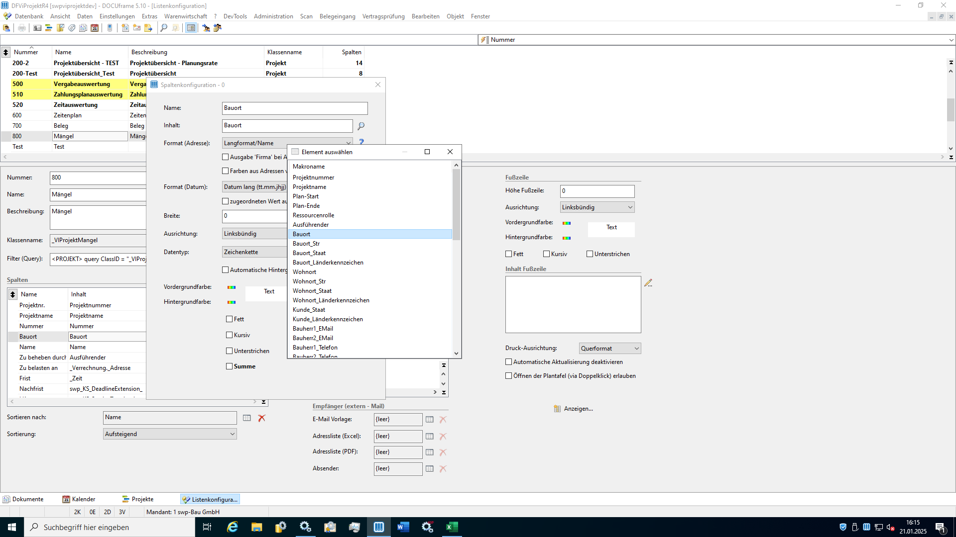Check Unterstrichen in Fußzeile section
This screenshot has width=956, height=537.
[x=590, y=254]
